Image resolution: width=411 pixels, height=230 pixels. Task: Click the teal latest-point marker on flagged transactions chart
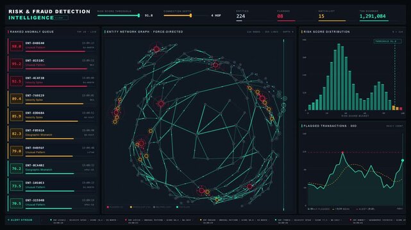pos(403,160)
